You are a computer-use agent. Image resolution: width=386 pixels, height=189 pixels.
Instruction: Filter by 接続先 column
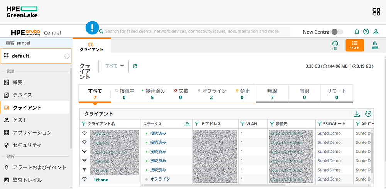pos(272,124)
